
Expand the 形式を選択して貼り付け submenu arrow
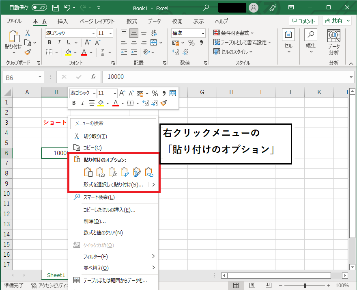click(153, 184)
